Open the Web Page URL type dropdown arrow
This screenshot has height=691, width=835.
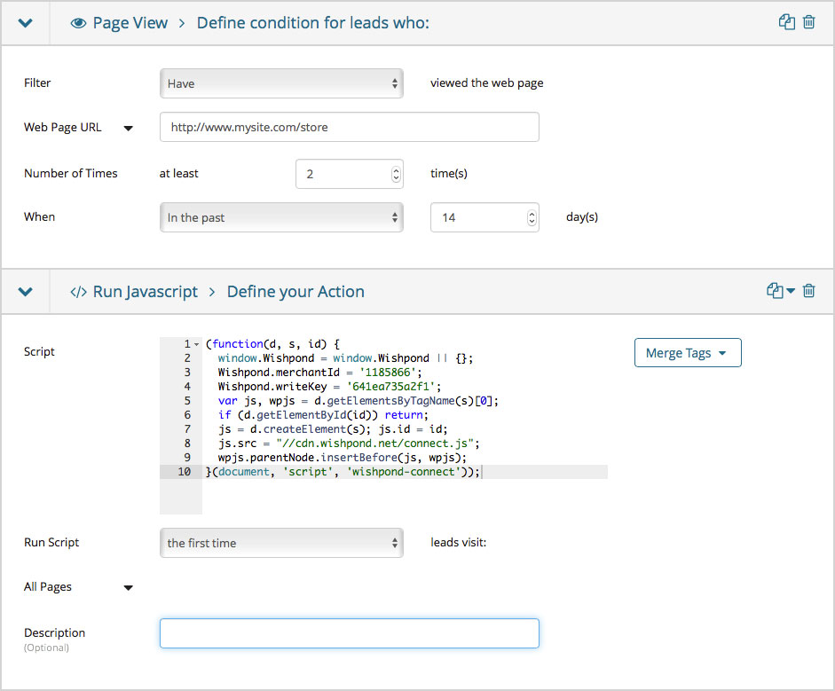(128, 128)
